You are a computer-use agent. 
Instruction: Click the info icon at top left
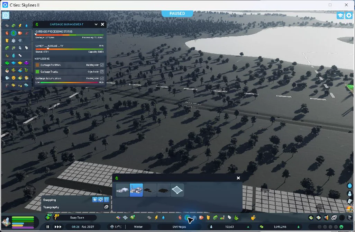tap(6, 15)
